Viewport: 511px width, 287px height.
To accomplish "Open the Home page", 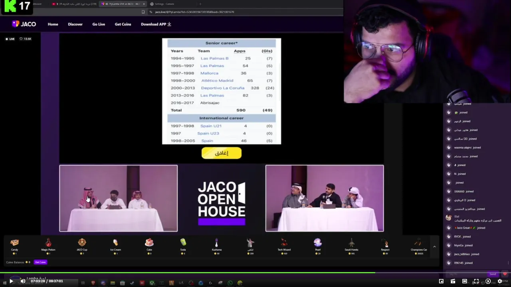I will click(53, 24).
